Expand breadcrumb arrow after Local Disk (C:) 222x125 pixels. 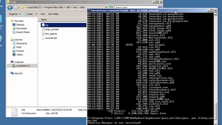point(43,7)
